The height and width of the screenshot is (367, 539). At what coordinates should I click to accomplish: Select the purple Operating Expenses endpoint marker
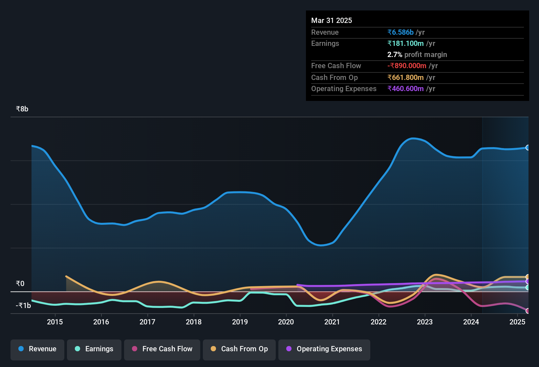tap(528, 281)
